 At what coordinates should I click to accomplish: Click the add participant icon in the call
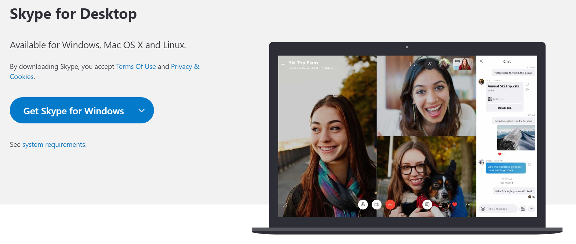coord(430,64)
